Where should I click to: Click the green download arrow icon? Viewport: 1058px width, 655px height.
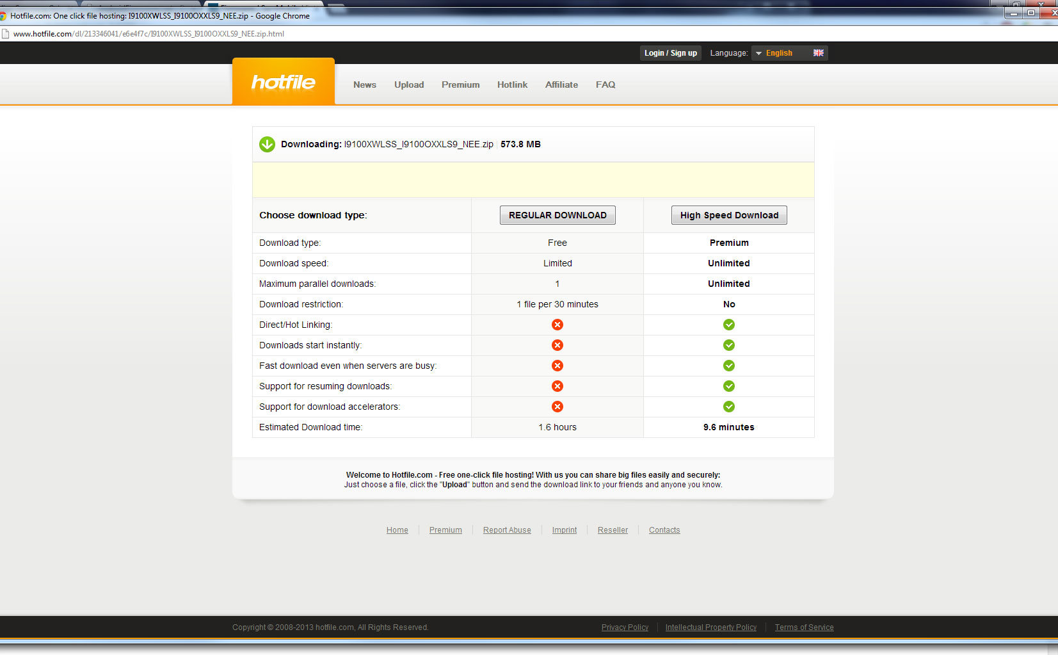click(267, 144)
